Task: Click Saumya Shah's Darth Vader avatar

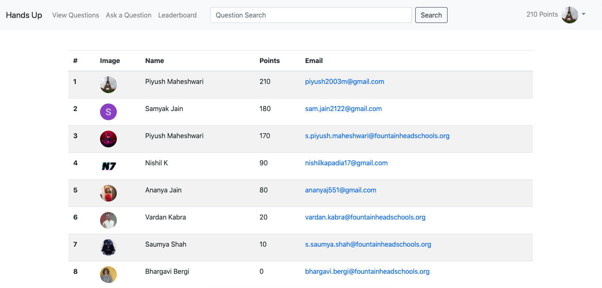Action: [108, 248]
